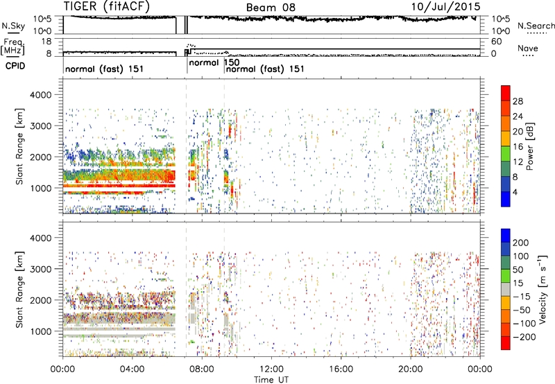Click the '60' Nave axis tick
Image resolution: width=555 pixels, height=384 pixels.
pyautogui.click(x=496, y=42)
